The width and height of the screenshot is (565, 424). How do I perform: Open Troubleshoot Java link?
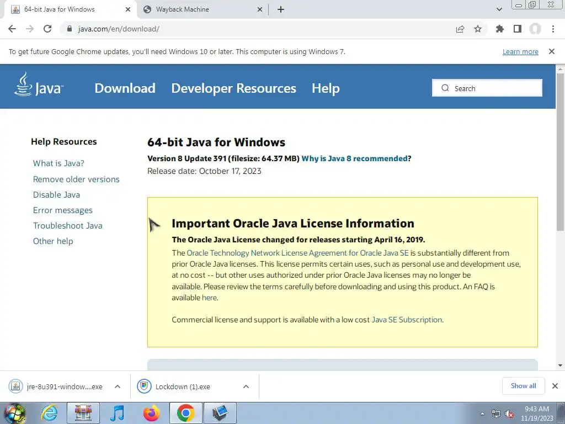click(68, 226)
